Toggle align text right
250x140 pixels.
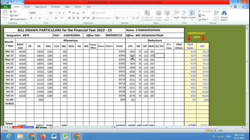(78, 18)
